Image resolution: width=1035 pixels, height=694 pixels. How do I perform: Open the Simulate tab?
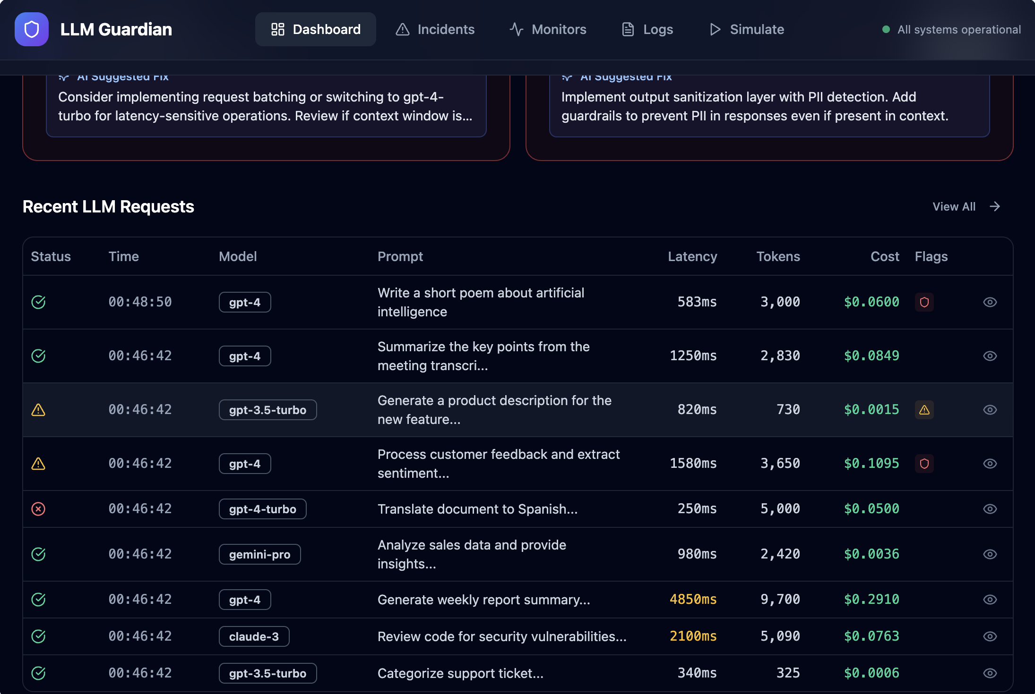(746, 29)
